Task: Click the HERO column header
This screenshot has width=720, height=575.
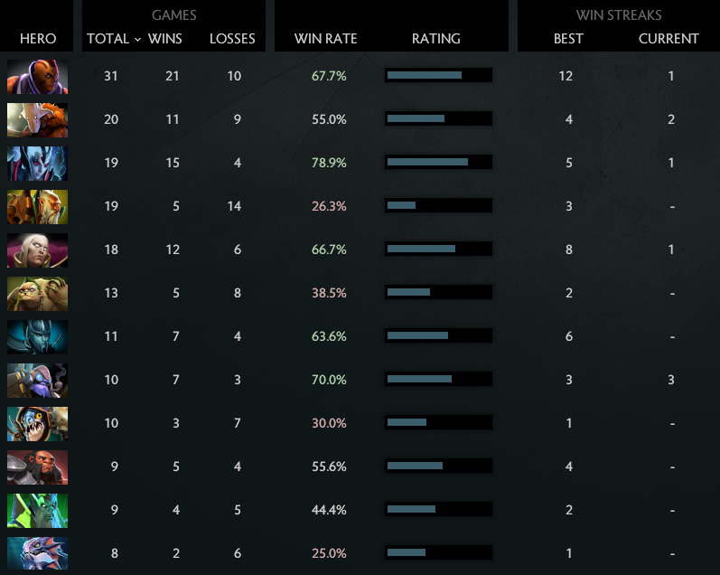Action: (37, 39)
